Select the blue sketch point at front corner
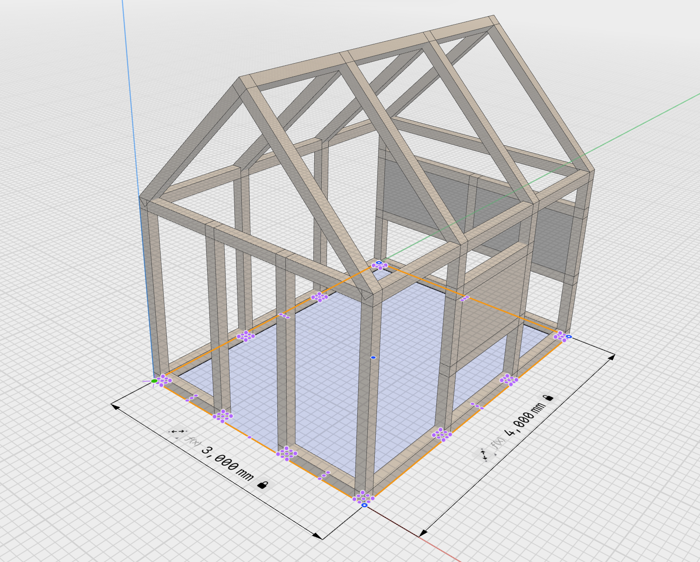This screenshot has width=700, height=562. 364,505
